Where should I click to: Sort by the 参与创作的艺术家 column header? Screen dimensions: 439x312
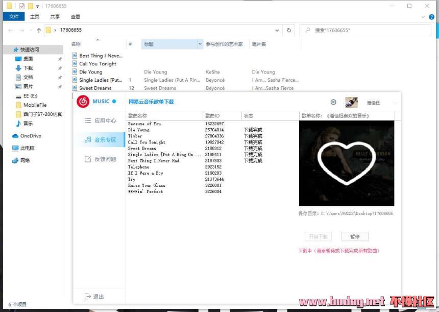coord(224,44)
